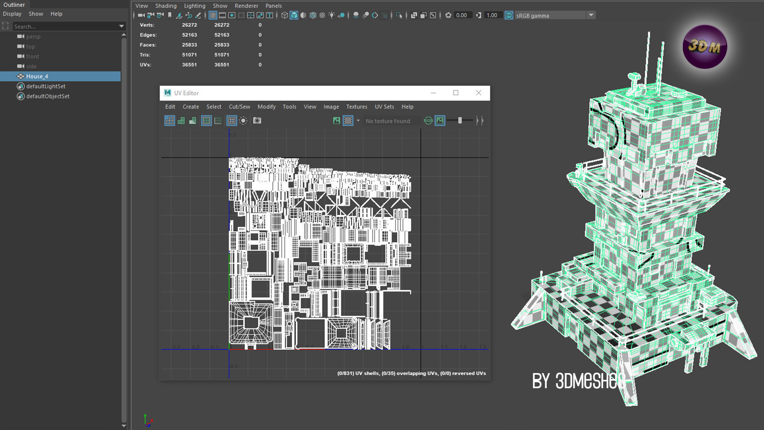764x430 pixels.
Task: Click the viewport wireframe cube icon
Action: click(x=285, y=16)
